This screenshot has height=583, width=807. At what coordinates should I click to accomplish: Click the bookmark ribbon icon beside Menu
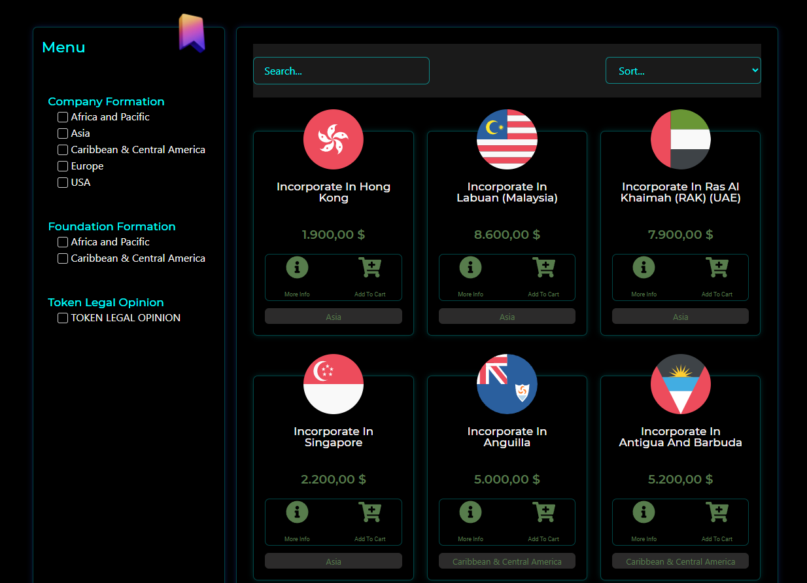click(192, 33)
